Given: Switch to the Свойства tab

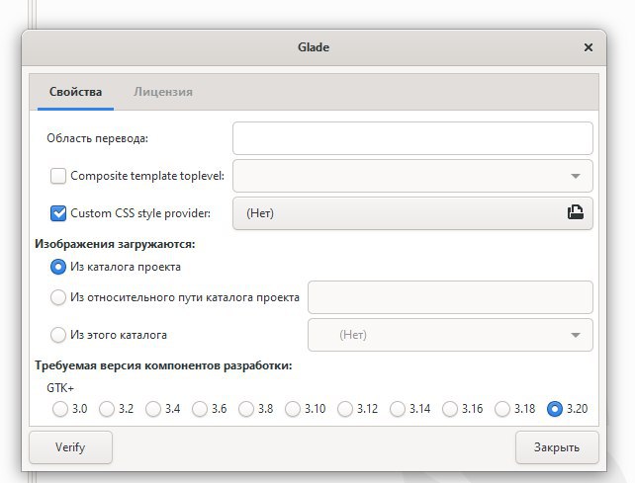Looking at the screenshot, I should pos(75,92).
